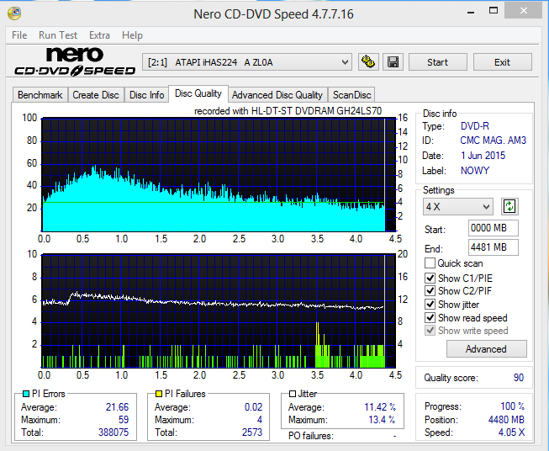Screen dimensions: 549x451
Task: Click the floppy disk save icon
Action: click(x=393, y=62)
